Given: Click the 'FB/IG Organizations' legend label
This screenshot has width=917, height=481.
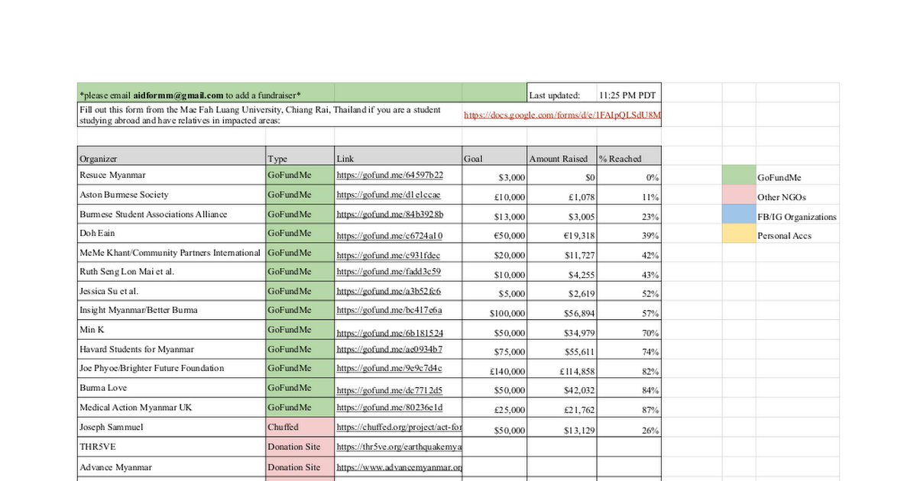Looking at the screenshot, I should click(x=797, y=217).
